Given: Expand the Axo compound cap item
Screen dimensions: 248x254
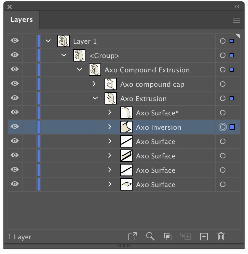Looking at the screenshot, I should pos(94,84).
